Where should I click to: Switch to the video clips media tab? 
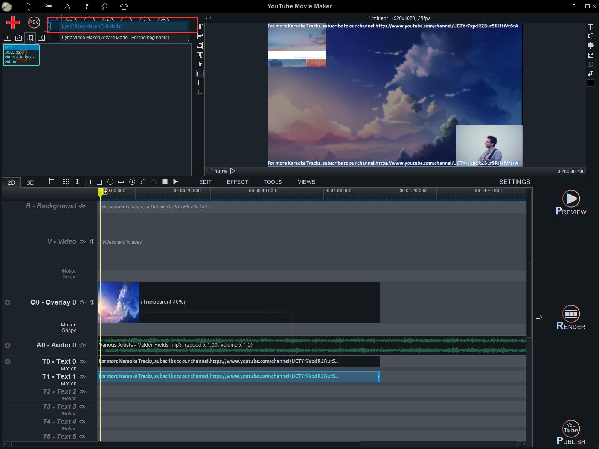(7, 38)
